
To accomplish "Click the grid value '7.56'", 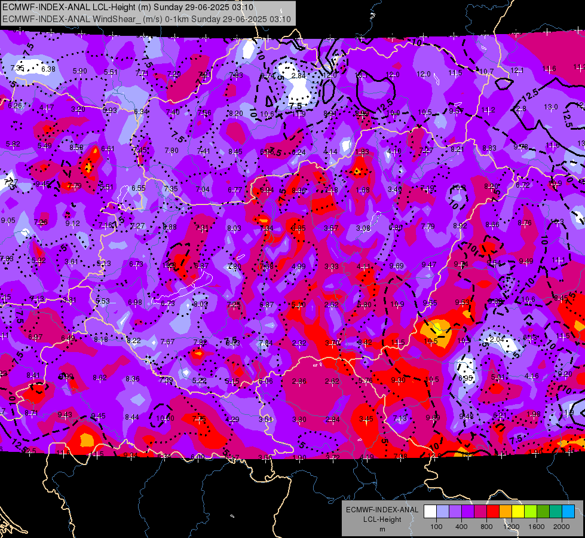I will [204, 113].
